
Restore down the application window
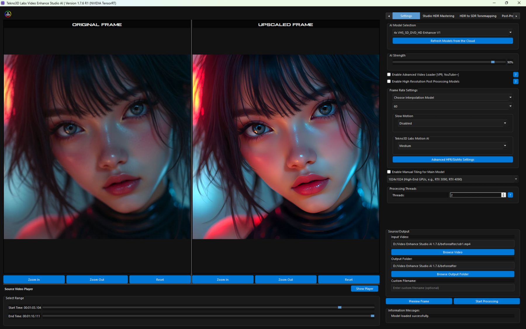click(x=506, y=3)
